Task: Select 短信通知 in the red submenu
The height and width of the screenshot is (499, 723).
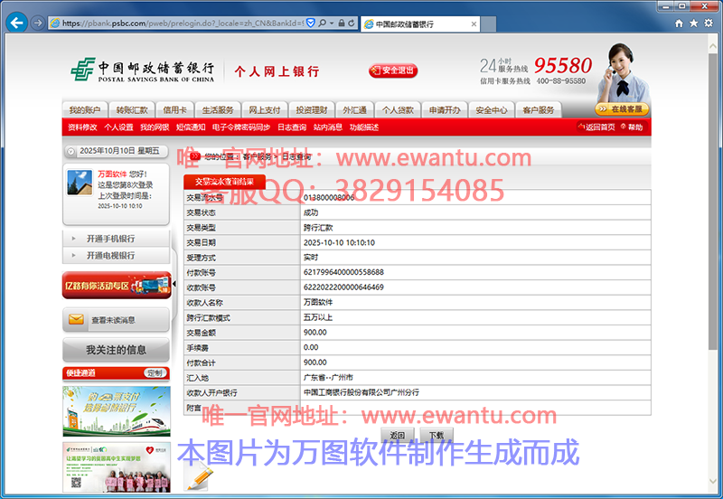Action: point(191,127)
